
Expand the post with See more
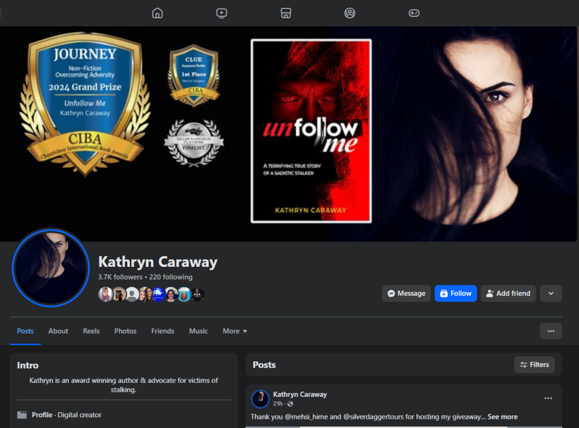click(503, 417)
